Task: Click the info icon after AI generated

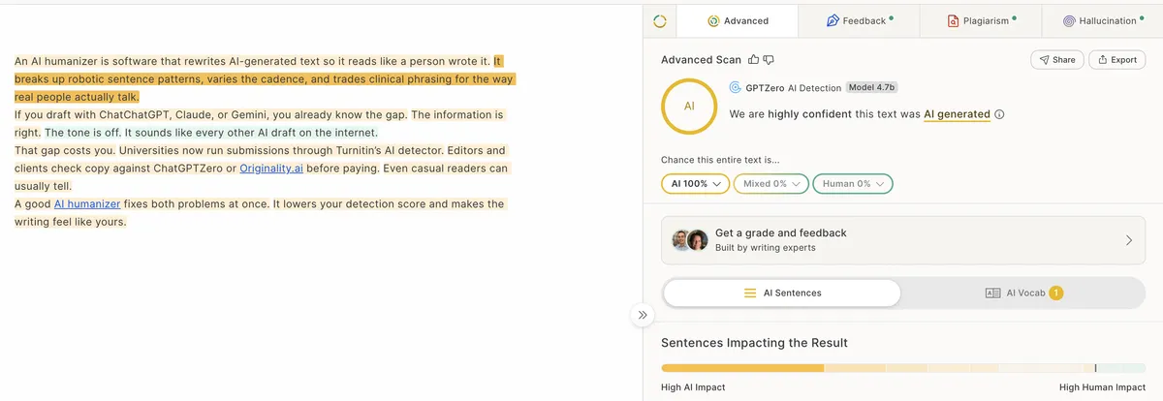Action: [999, 114]
